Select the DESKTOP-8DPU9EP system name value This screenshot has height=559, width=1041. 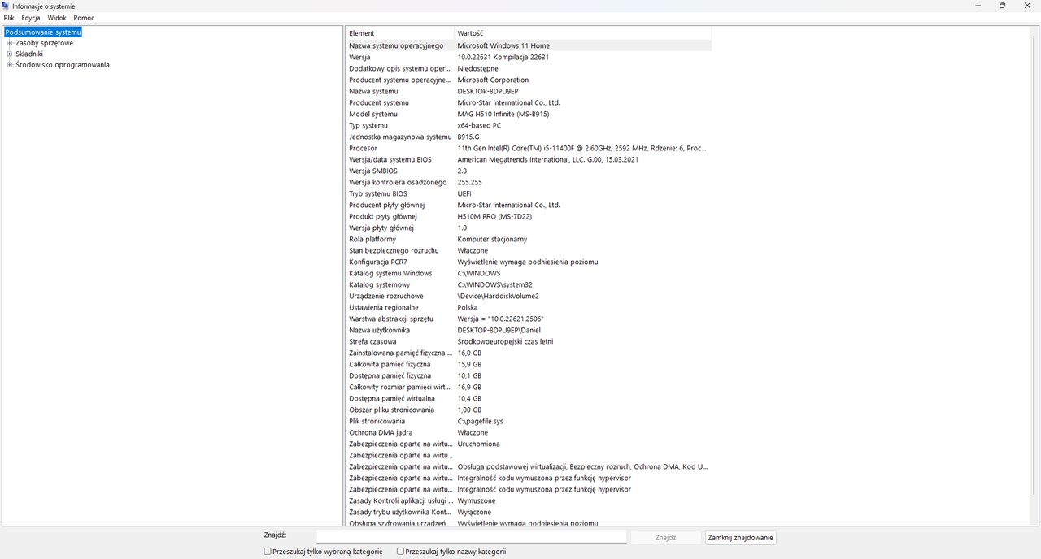coord(487,92)
